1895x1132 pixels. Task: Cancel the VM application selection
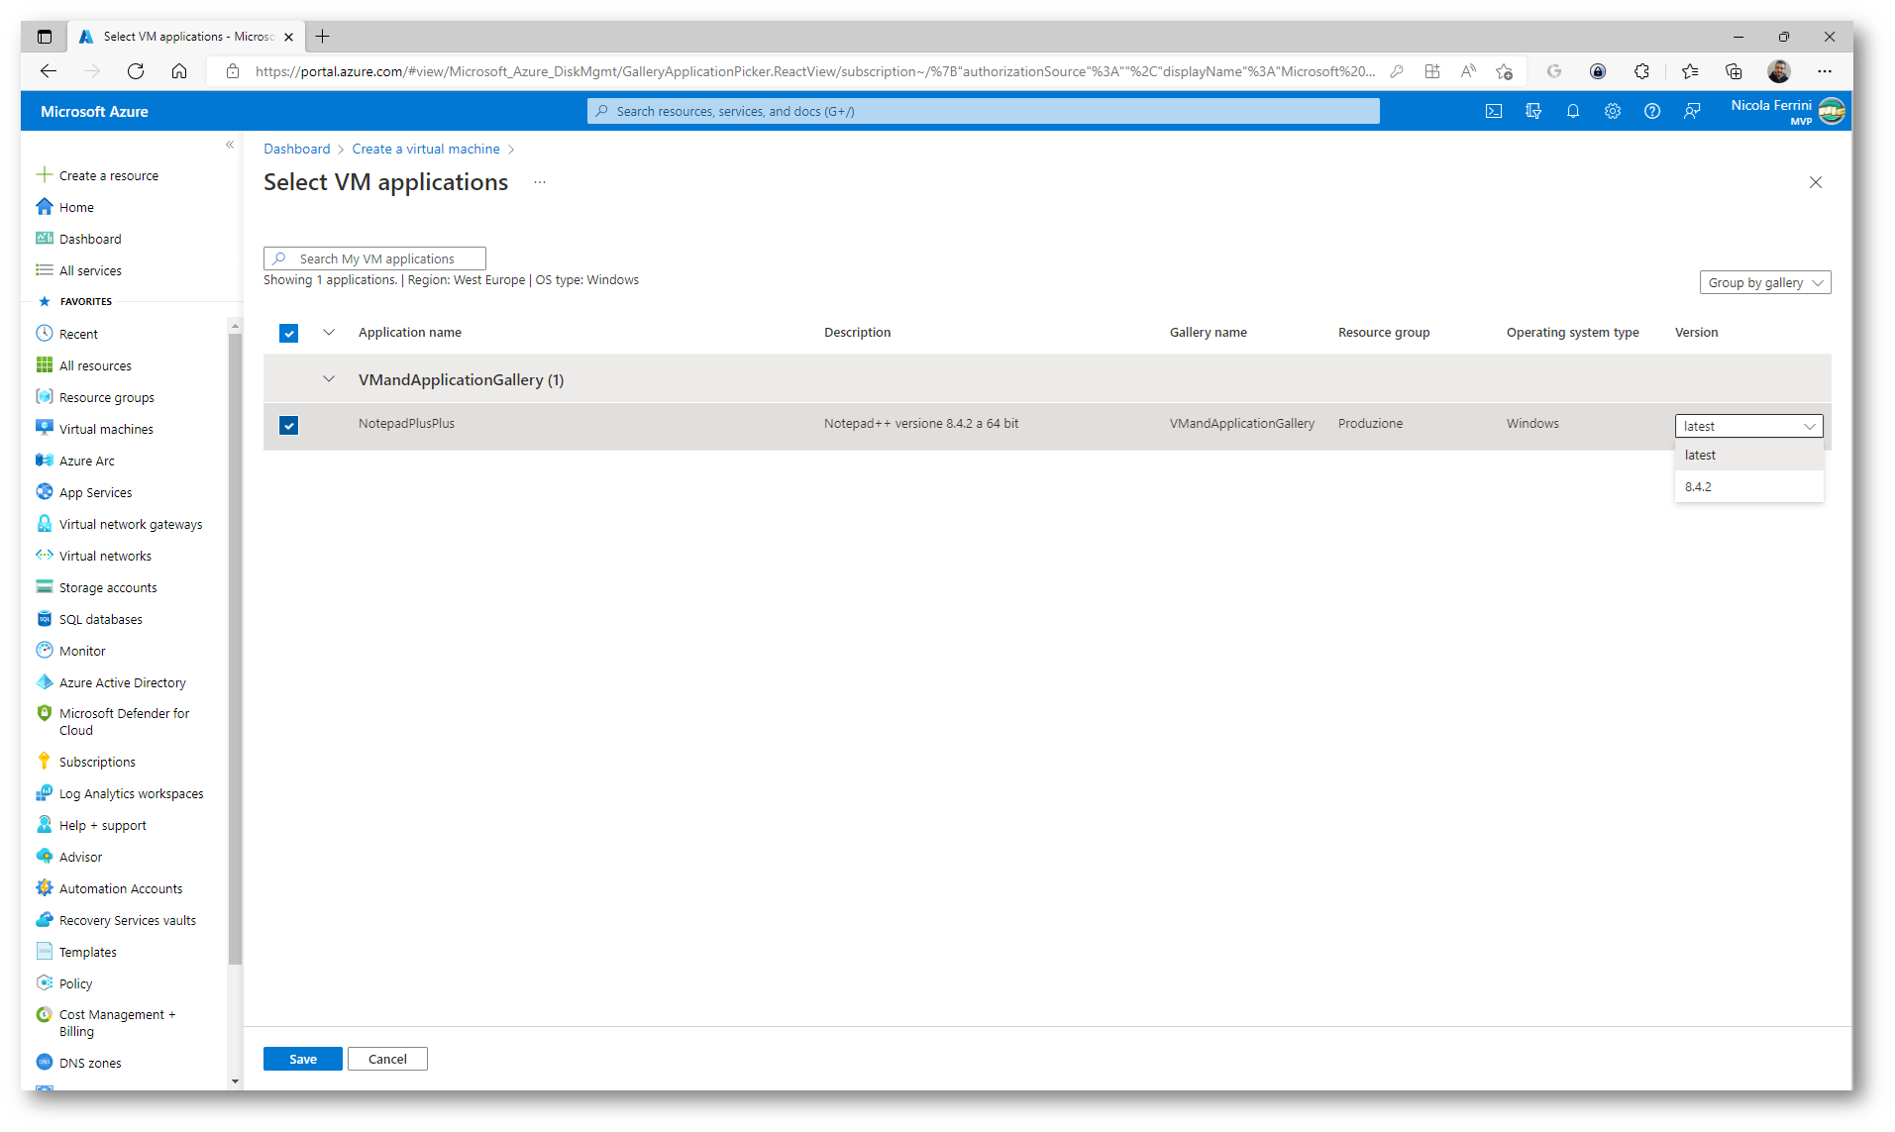coord(387,1059)
